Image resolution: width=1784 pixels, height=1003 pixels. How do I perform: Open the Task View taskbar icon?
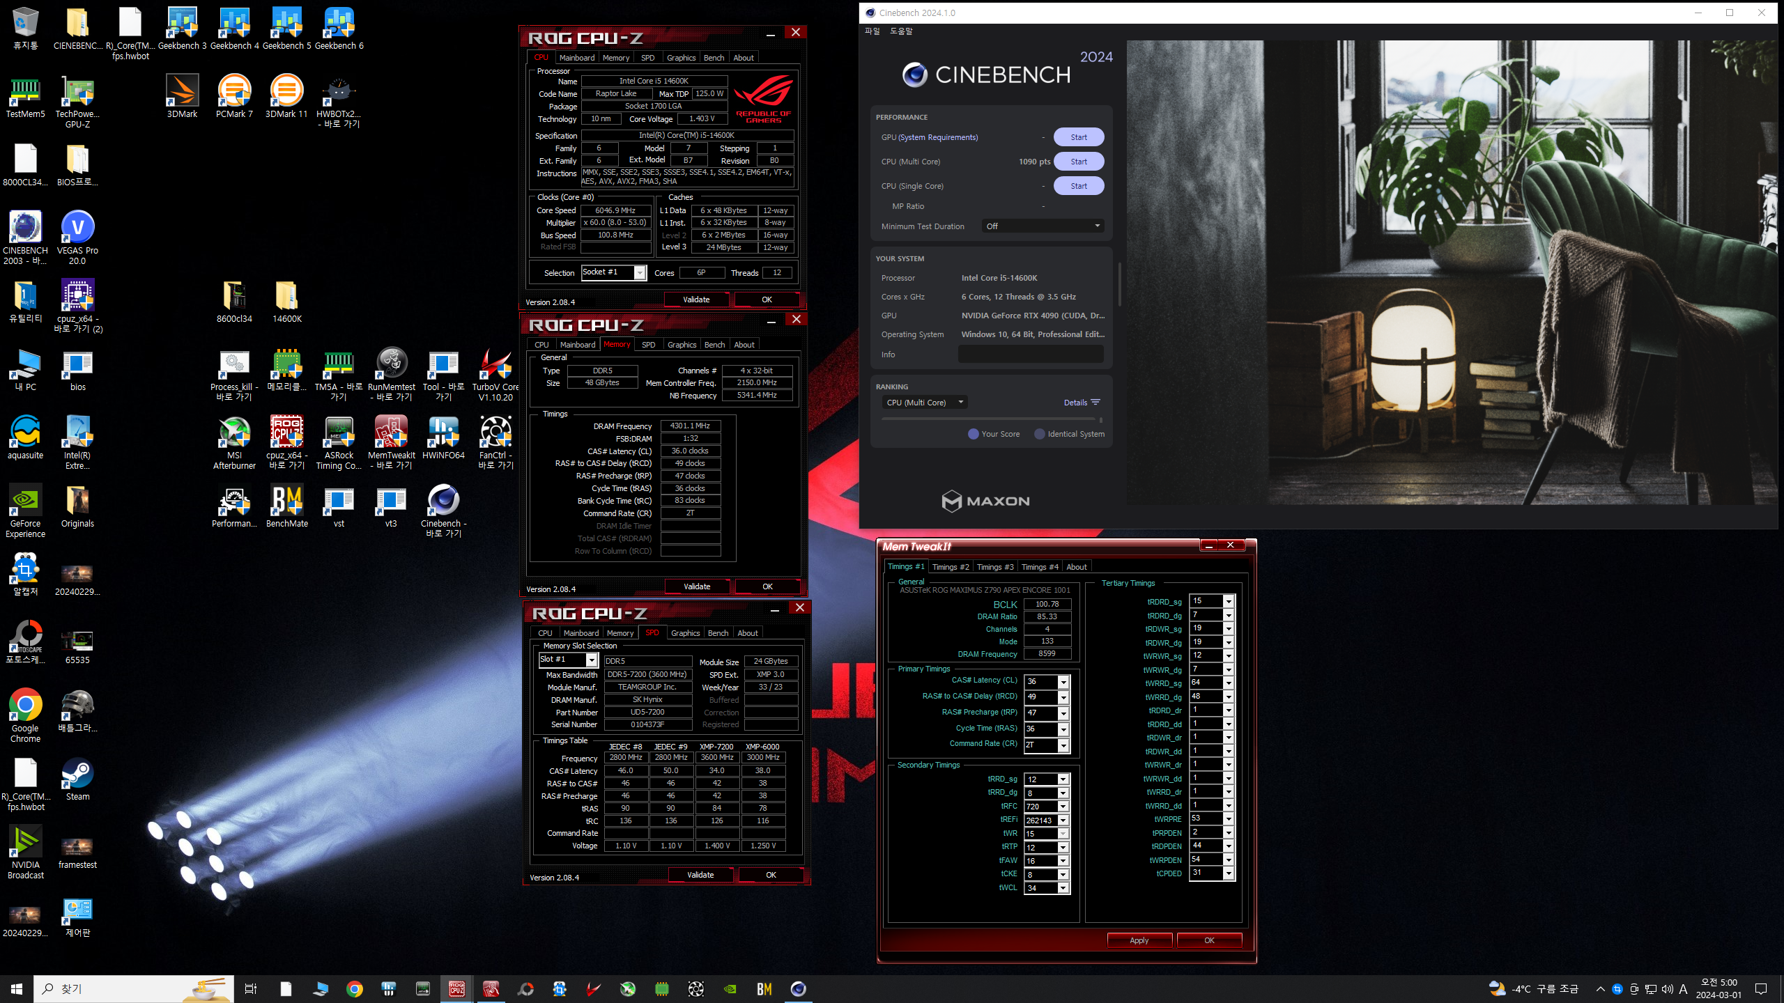251,988
